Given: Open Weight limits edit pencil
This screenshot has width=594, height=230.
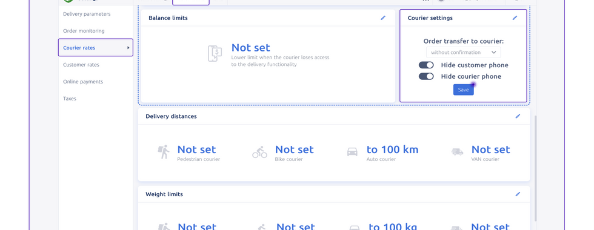Looking at the screenshot, I should (x=518, y=194).
